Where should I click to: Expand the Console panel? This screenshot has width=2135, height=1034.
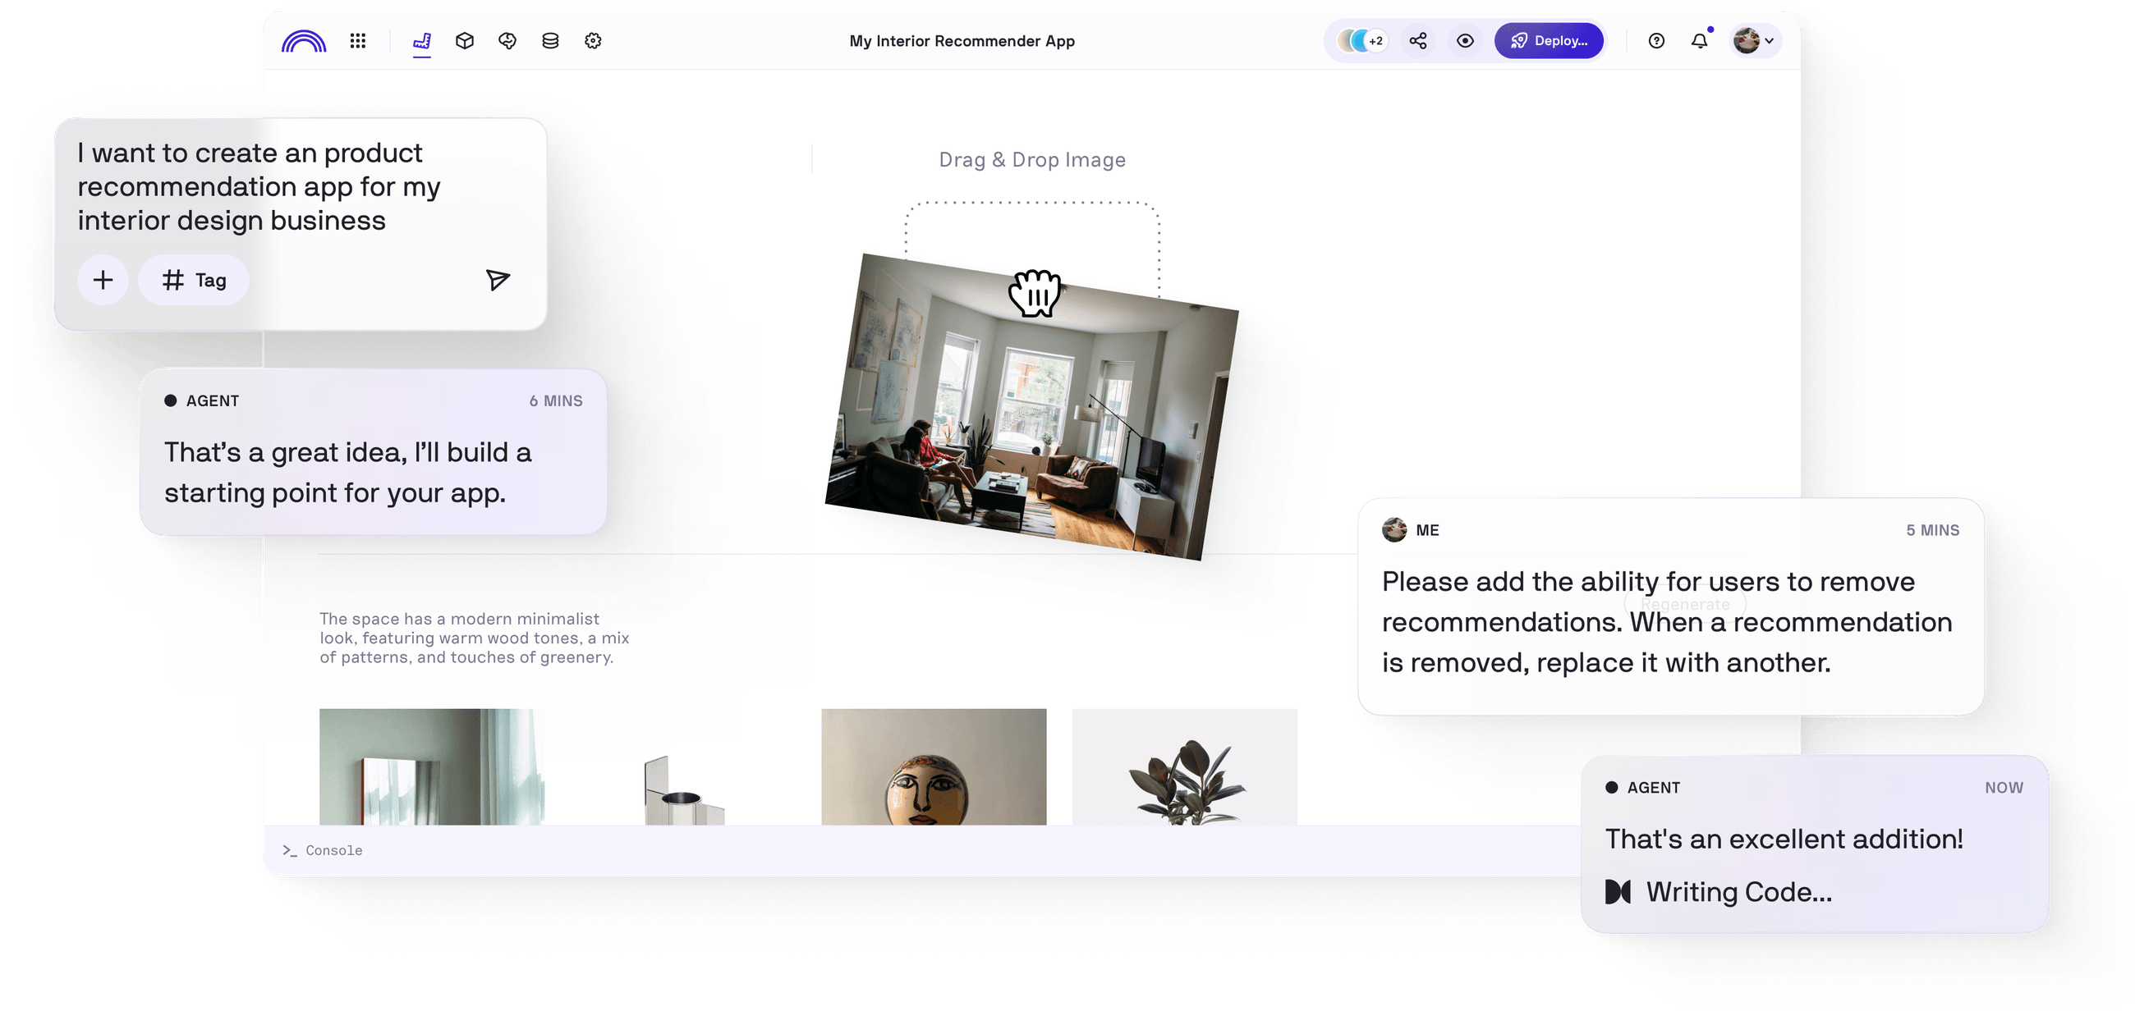coord(324,850)
